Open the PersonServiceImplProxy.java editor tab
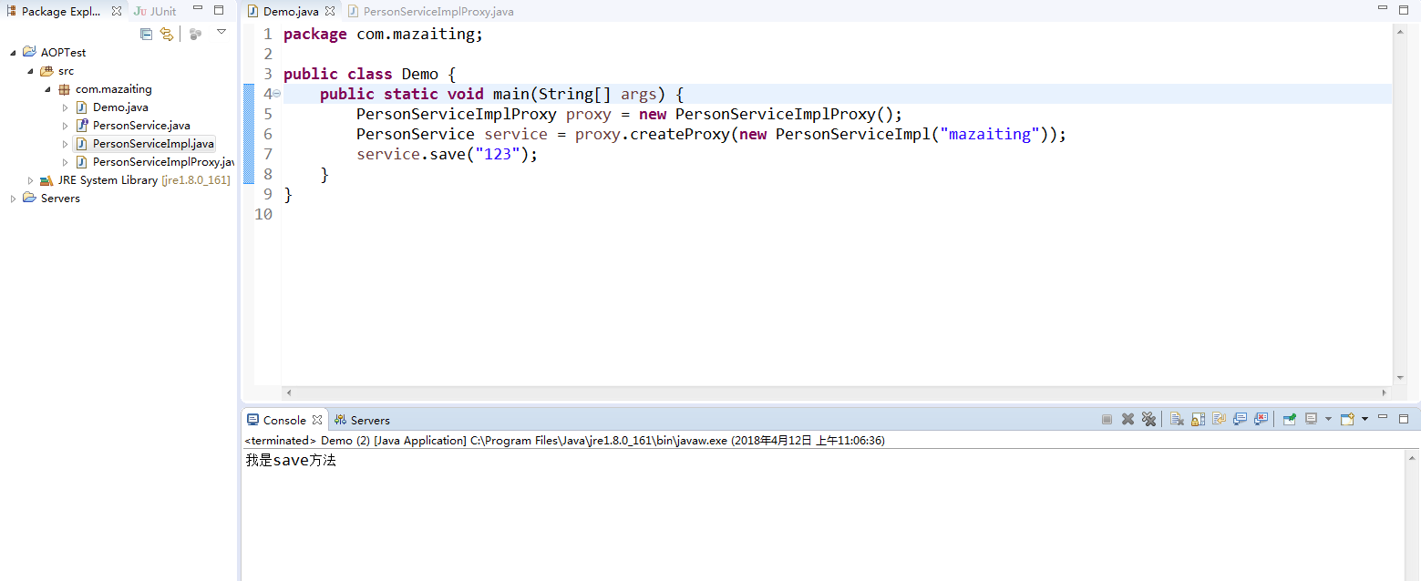 (438, 12)
